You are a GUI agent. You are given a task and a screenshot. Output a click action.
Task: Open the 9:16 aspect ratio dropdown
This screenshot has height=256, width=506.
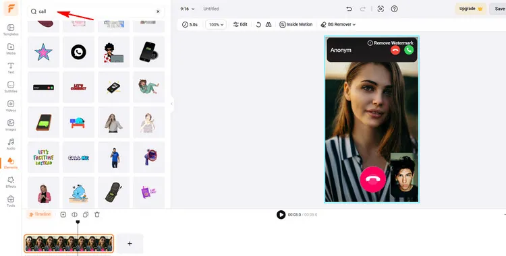click(x=188, y=9)
